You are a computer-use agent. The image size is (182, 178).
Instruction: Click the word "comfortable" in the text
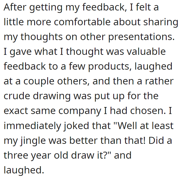pyautogui.click(x=82, y=22)
